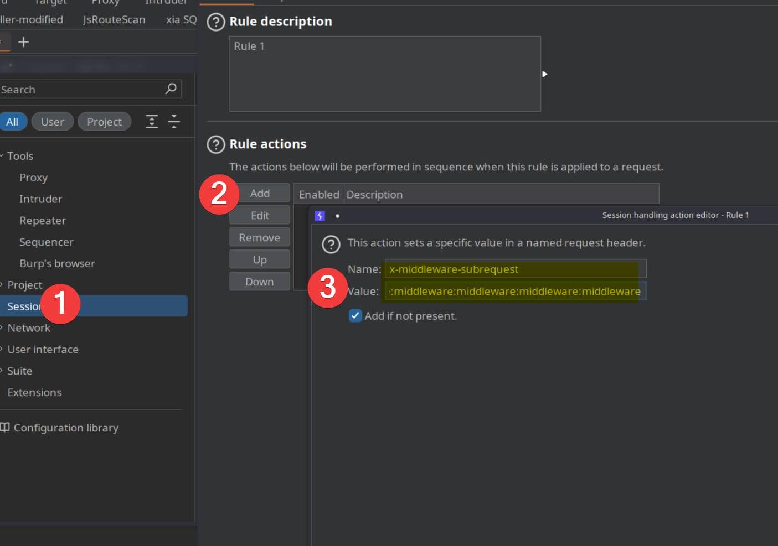The image size is (778, 546).
Task: Open the Configuration library
Action: click(66, 428)
